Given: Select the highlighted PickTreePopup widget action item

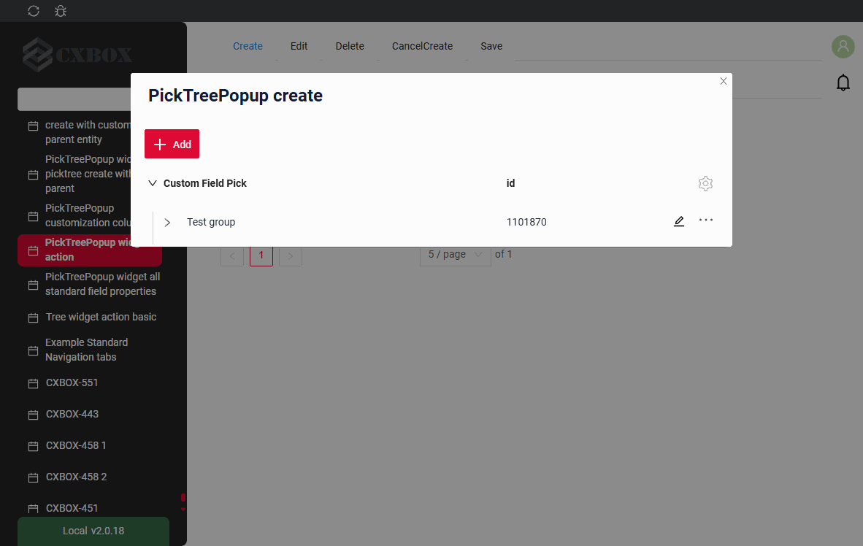Looking at the screenshot, I should (x=90, y=250).
